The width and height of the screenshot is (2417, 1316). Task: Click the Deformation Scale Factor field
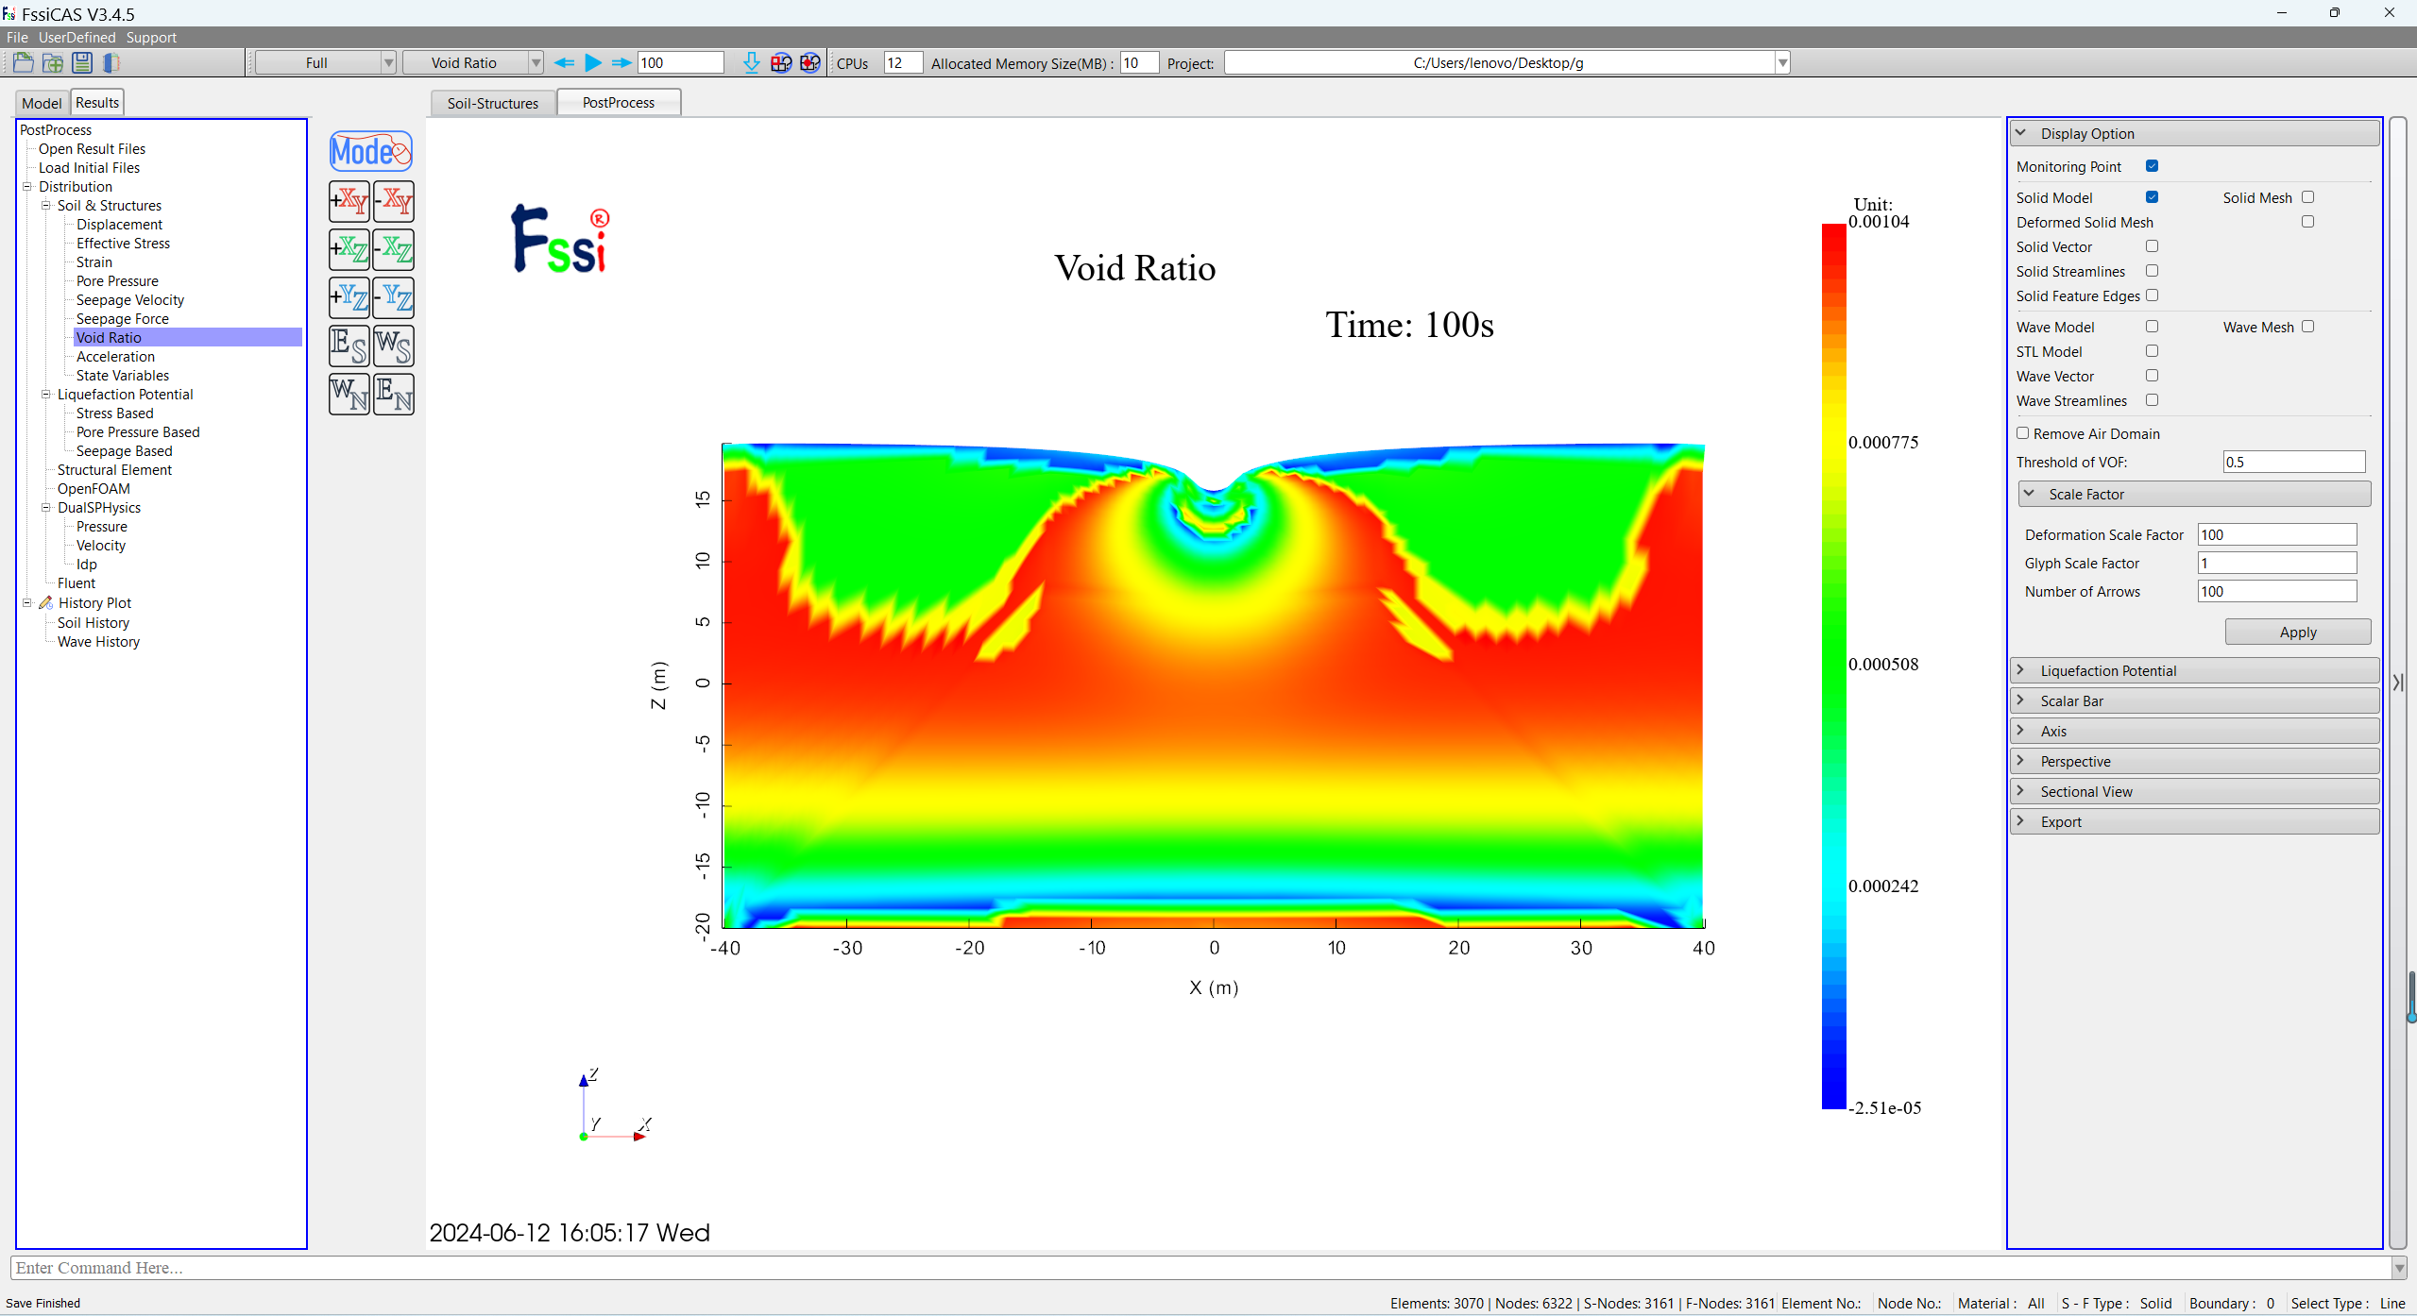[2276, 534]
